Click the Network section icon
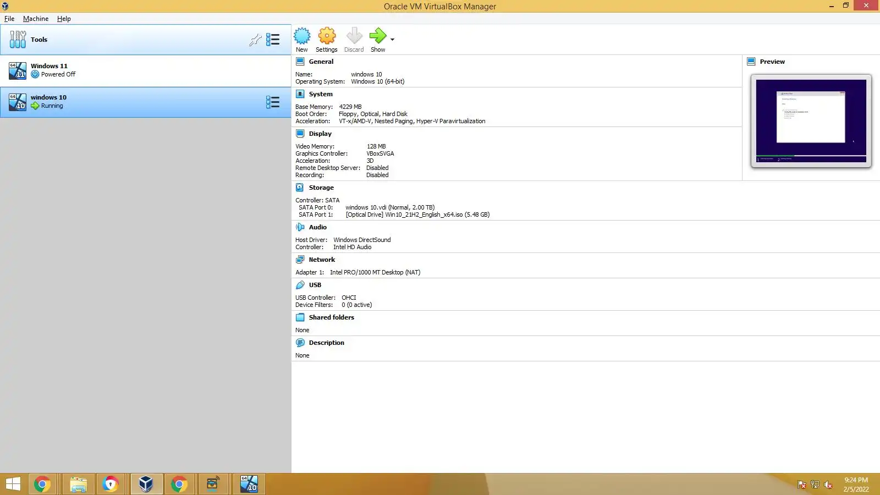Viewport: 880px width, 495px height. tap(300, 260)
